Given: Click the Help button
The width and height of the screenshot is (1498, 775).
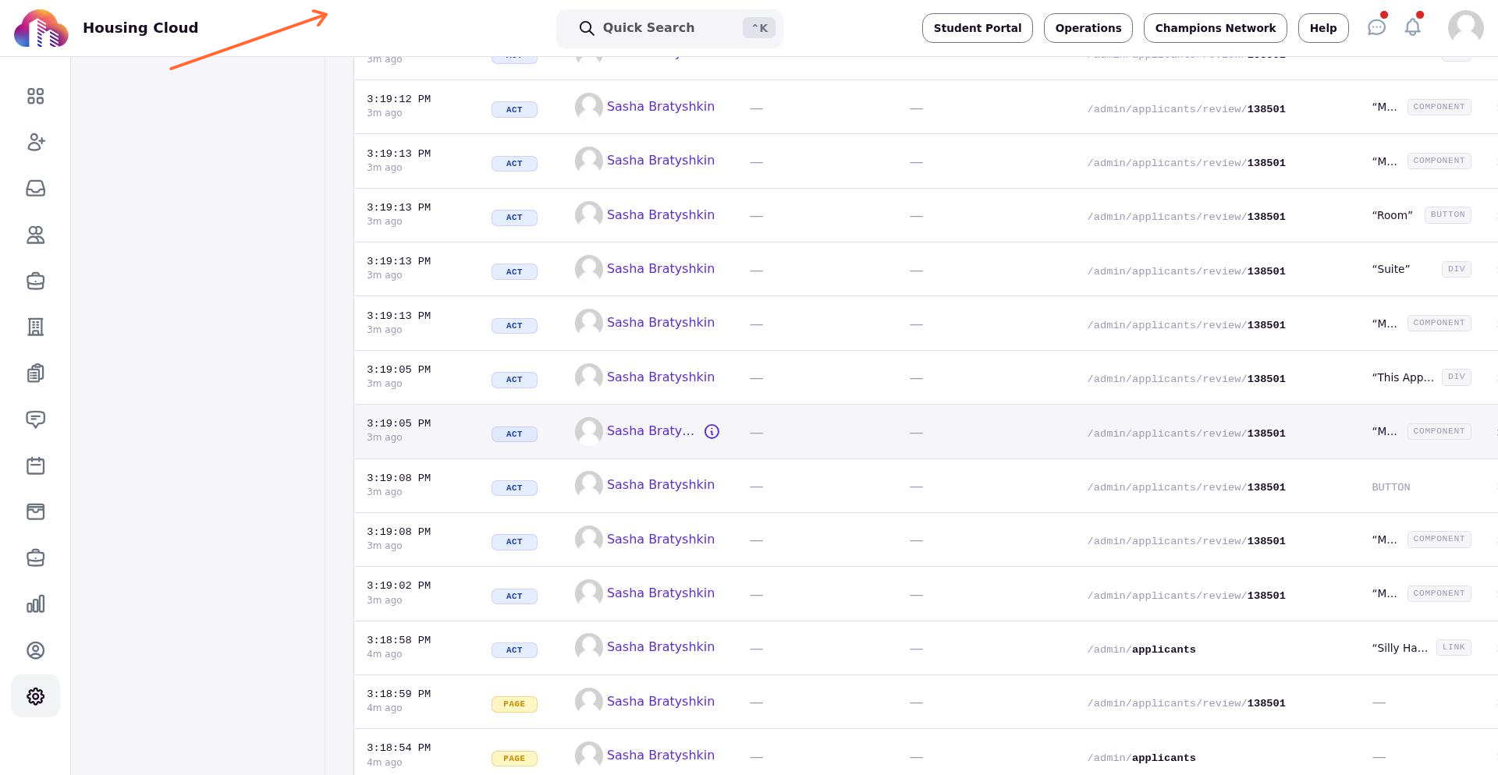Looking at the screenshot, I should (1322, 28).
